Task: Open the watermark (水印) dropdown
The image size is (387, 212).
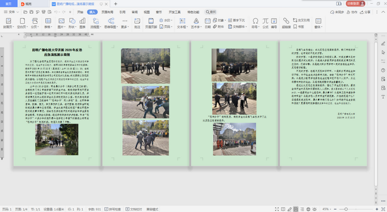Action: pyautogui.click(x=166, y=20)
